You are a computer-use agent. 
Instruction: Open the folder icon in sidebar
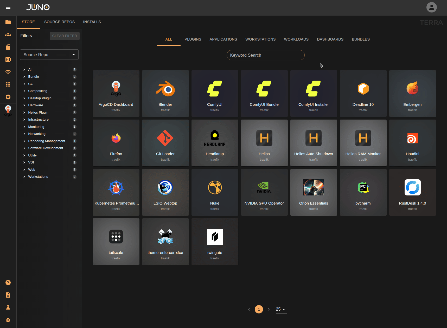point(8,22)
